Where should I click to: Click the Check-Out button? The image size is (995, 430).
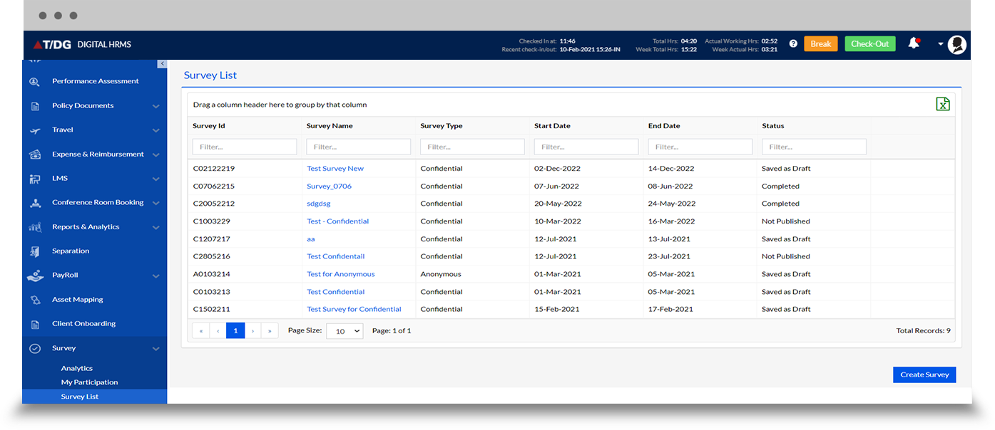(870, 44)
